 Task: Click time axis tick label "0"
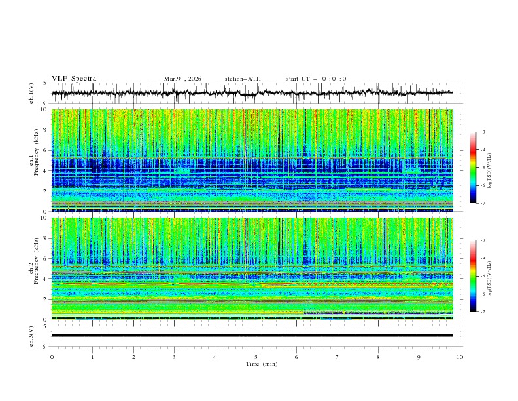[52, 357]
